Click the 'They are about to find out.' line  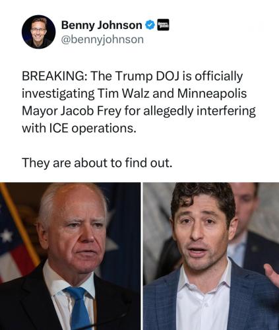[97, 163]
